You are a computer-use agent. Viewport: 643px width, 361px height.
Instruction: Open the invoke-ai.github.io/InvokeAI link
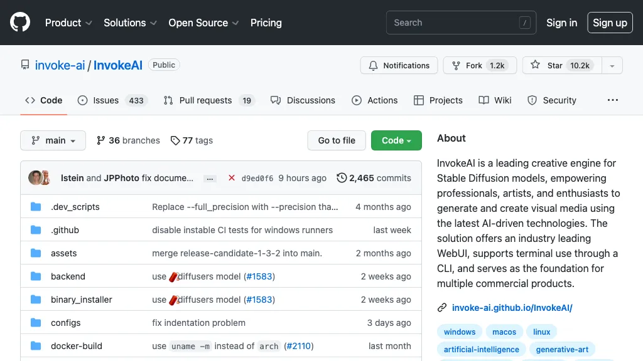click(x=512, y=308)
